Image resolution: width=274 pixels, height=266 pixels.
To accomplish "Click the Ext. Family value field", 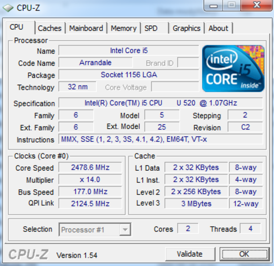I will [x=76, y=127].
